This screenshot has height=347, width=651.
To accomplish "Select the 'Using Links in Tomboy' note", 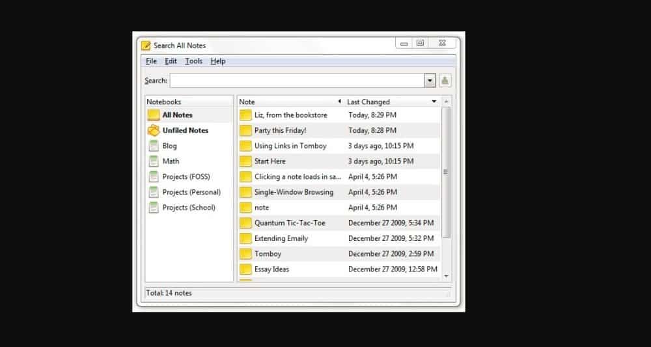I will pos(290,146).
